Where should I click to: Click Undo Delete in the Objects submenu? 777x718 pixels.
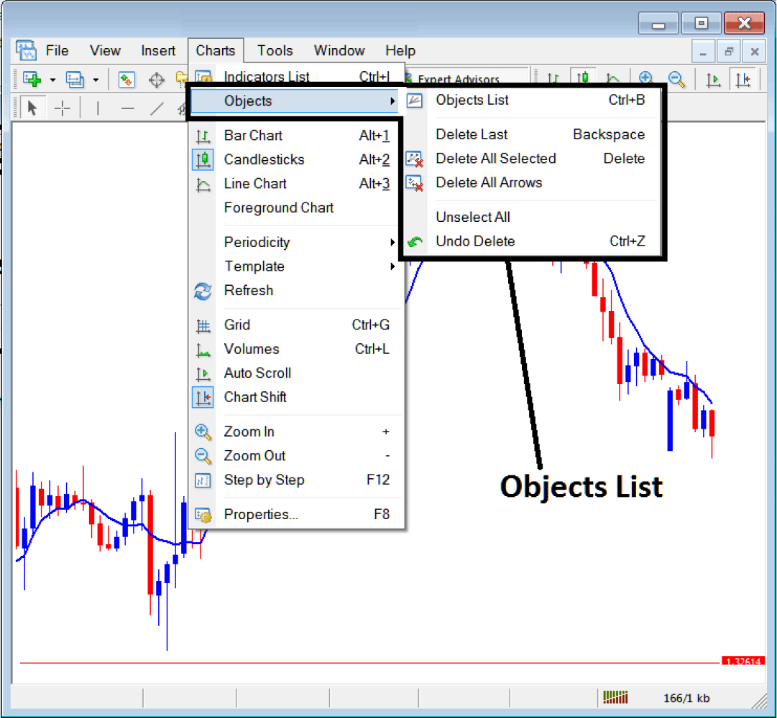pyautogui.click(x=475, y=241)
